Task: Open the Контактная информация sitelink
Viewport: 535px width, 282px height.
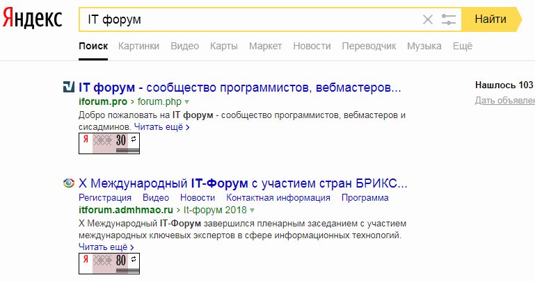Action: [x=278, y=197]
